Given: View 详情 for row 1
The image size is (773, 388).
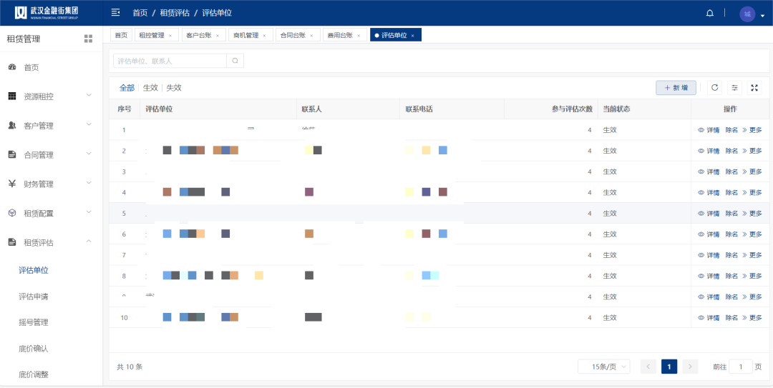Looking at the screenshot, I should (x=709, y=130).
